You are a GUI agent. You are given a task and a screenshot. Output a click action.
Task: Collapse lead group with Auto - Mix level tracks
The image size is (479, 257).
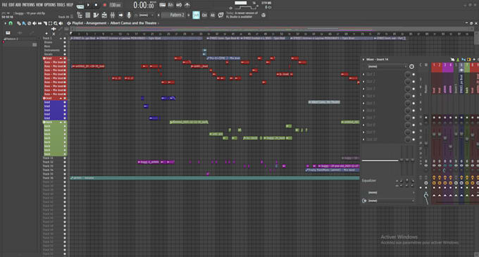point(61,58)
